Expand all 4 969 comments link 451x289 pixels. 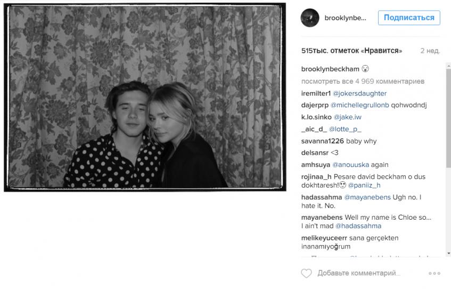[363, 81]
